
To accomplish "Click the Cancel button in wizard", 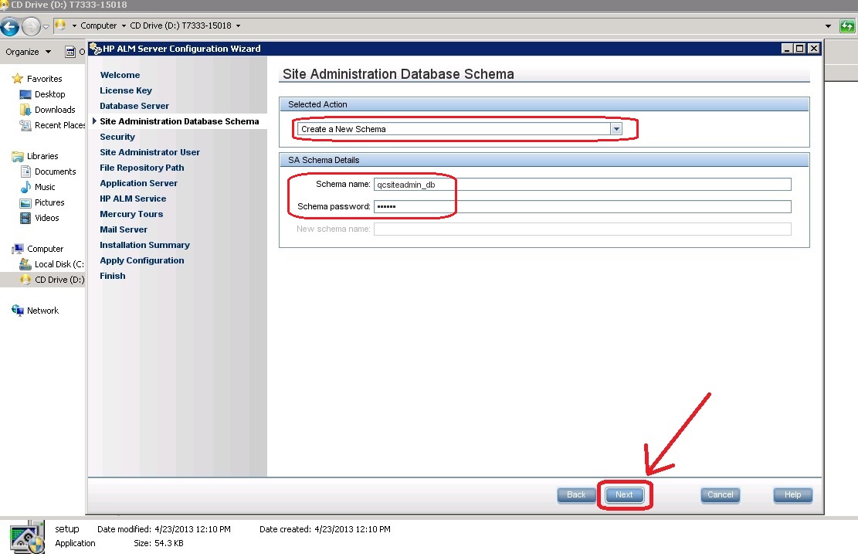I will (720, 494).
